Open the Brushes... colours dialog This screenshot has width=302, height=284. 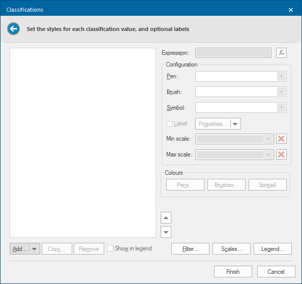[226, 185]
